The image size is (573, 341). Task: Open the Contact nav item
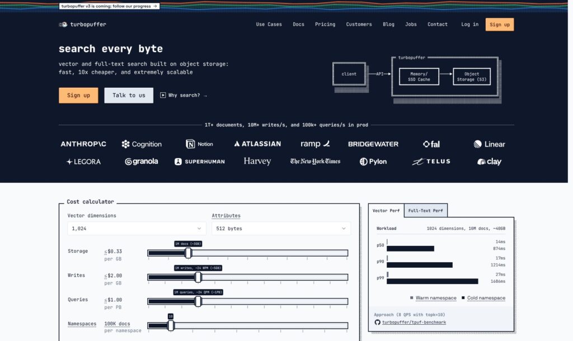point(438,25)
